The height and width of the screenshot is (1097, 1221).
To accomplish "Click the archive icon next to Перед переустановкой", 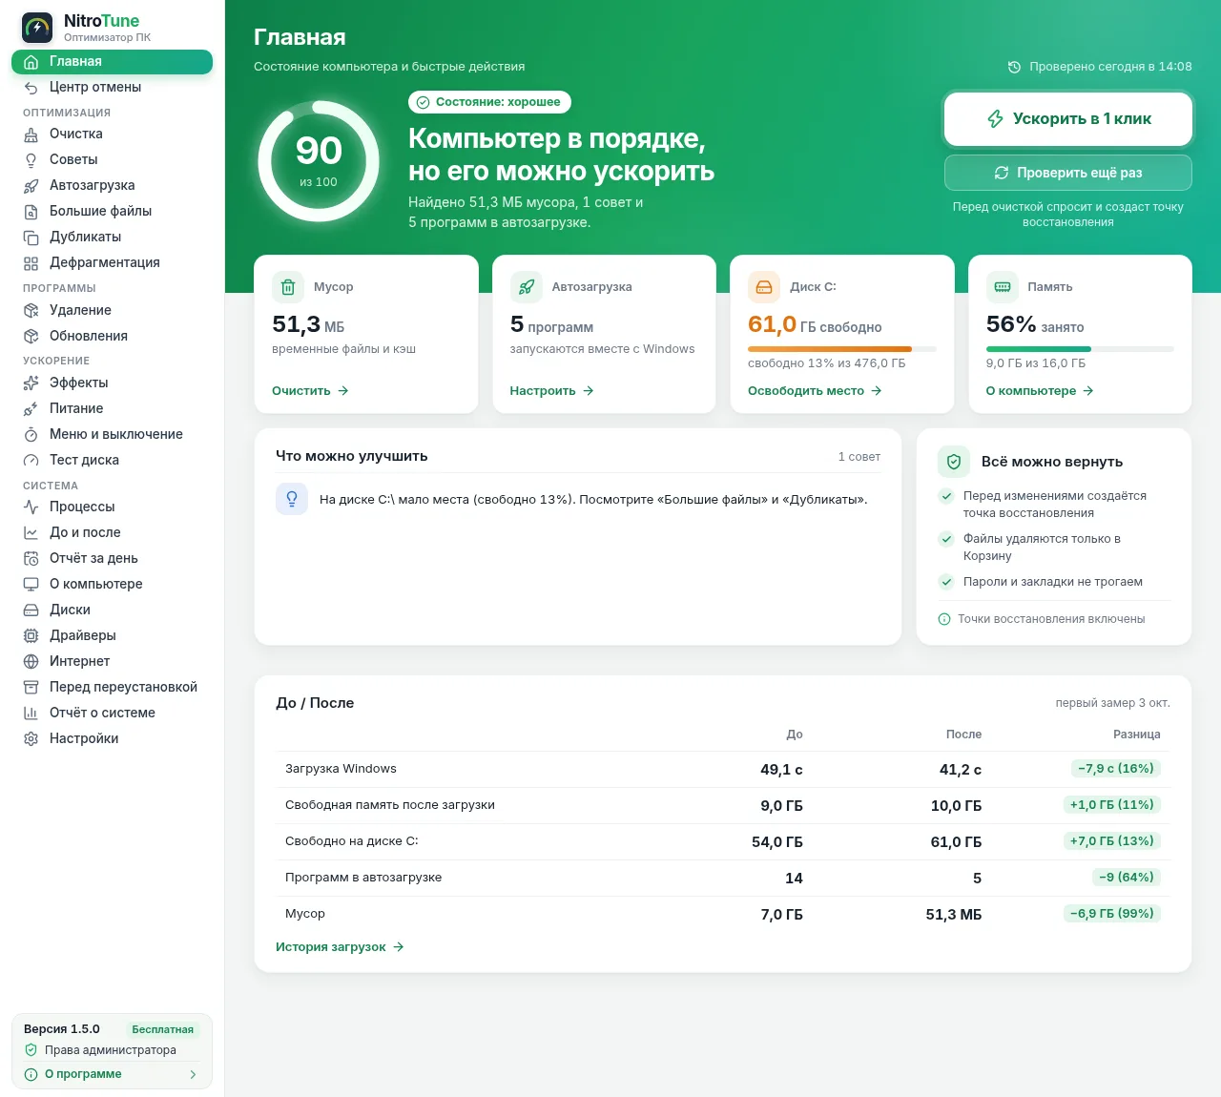I will (x=31, y=687).
